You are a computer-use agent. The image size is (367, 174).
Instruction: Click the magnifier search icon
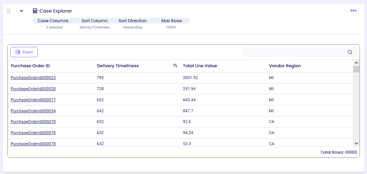(350, 52)
